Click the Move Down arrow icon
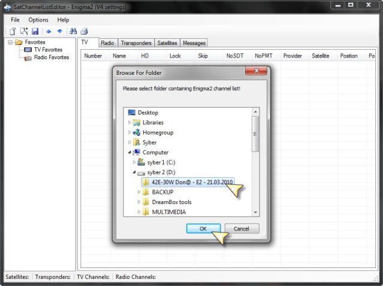The image size is (383, 286). [59, 32]
